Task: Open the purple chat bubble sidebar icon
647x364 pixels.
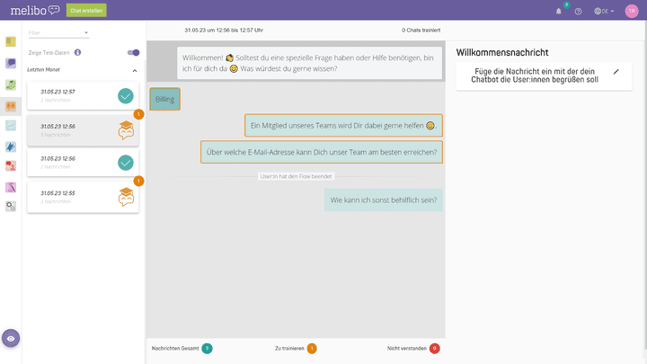Action: pyautogui.click(x=11, y=64)
